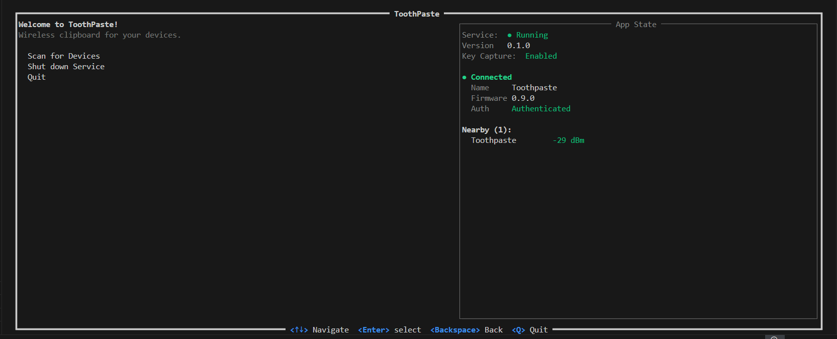Click the Firmware label
This screenshot has width=837, height=339.
[489, 98]
